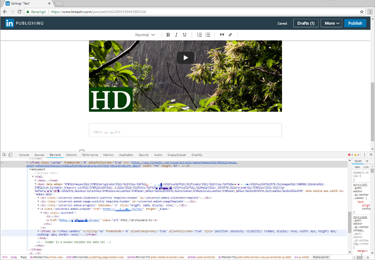Expand universal-embed-slideshare-subtitle div

39,198
